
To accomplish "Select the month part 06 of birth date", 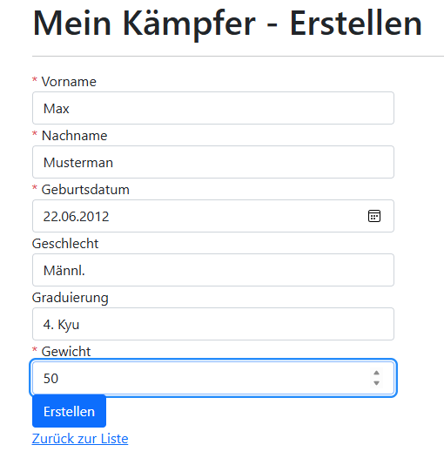I will click(x=66, y=216).
